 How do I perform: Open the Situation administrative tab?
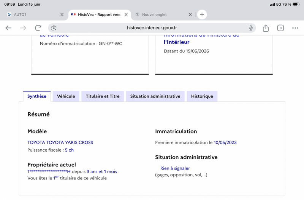point(155,96)
